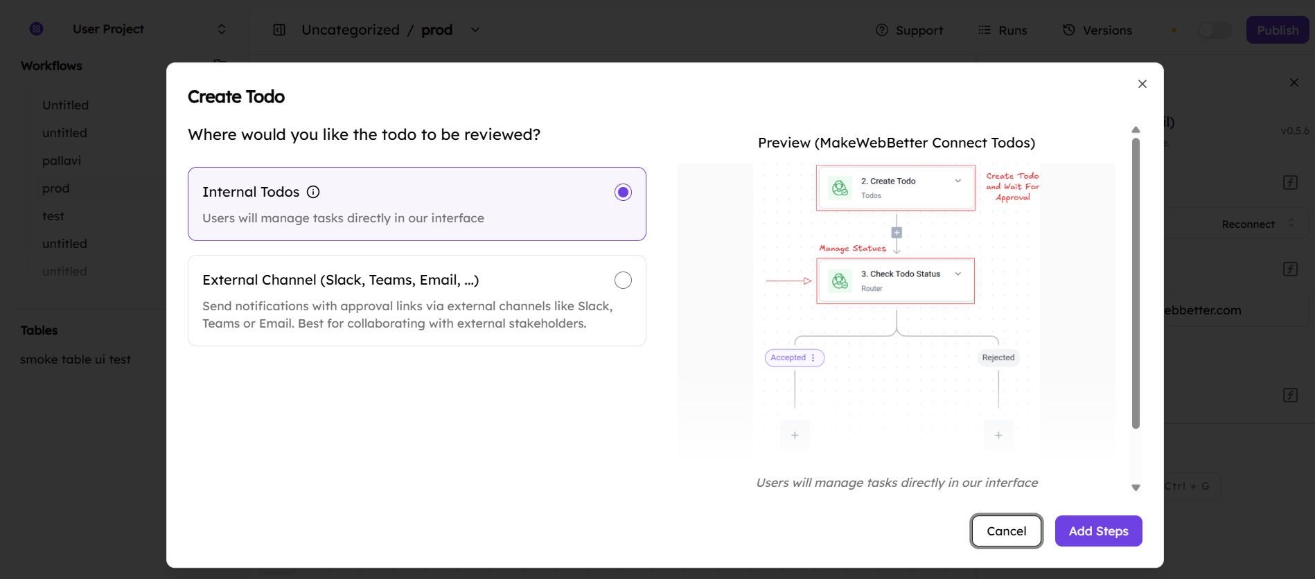Viewport: 1315px width, 579px height.
Task: Click the app logo icon beside User Project
Action: [37, 29]
